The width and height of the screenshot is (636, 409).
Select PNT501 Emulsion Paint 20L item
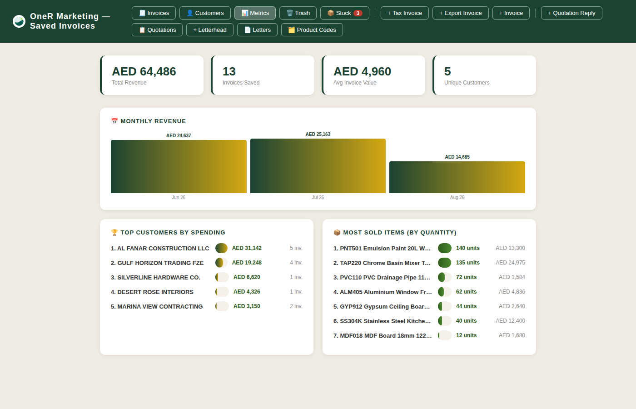(429, 248)
